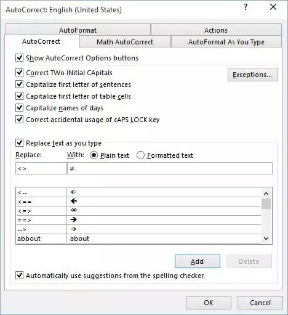Open AutoFormat As You Type tab
The width and height of the screenshot is (288, 315).
tap(226, 42)
